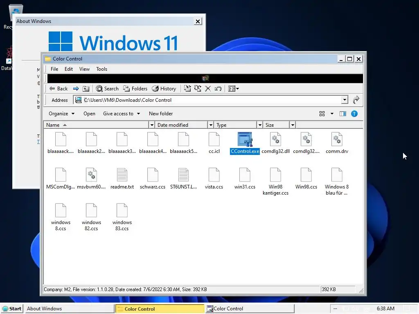This screenshot has width=419, height=314.
Task: Open the Name column filter dropdown
Action: 152,125
